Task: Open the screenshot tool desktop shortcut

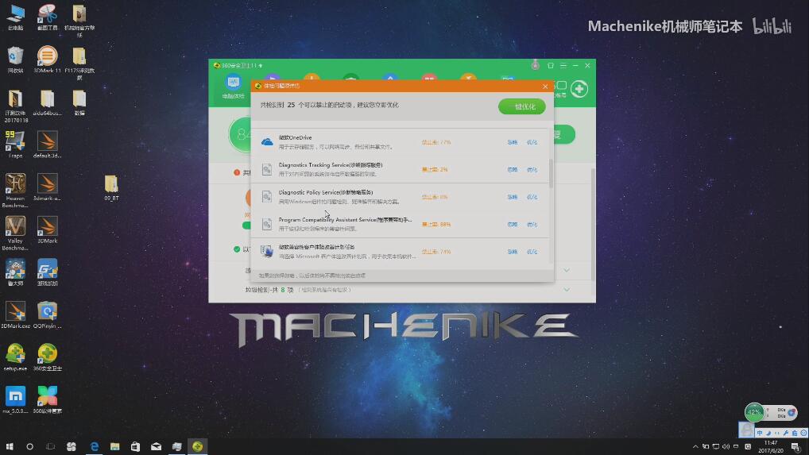Action: tap(47, 17)
